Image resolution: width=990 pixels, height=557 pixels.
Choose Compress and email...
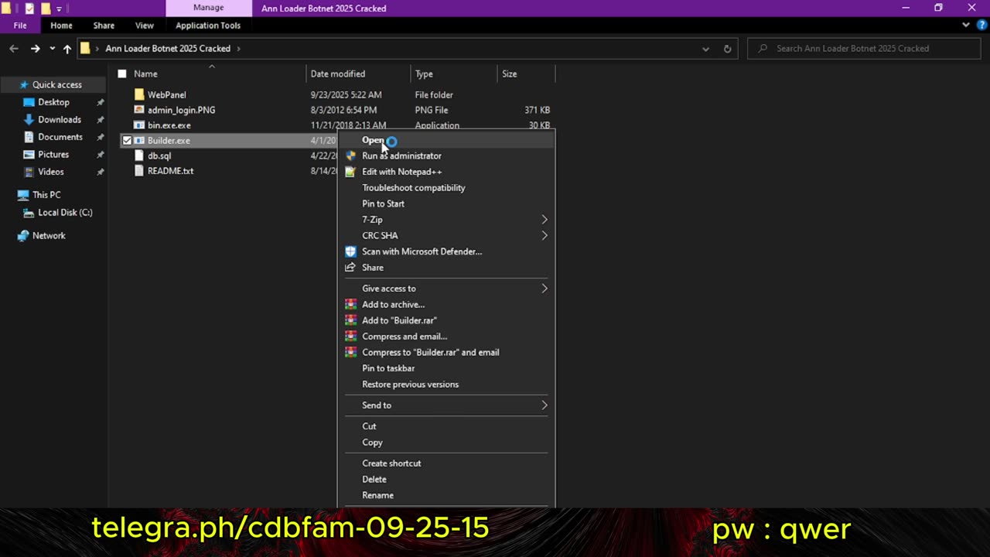[446, 337]
